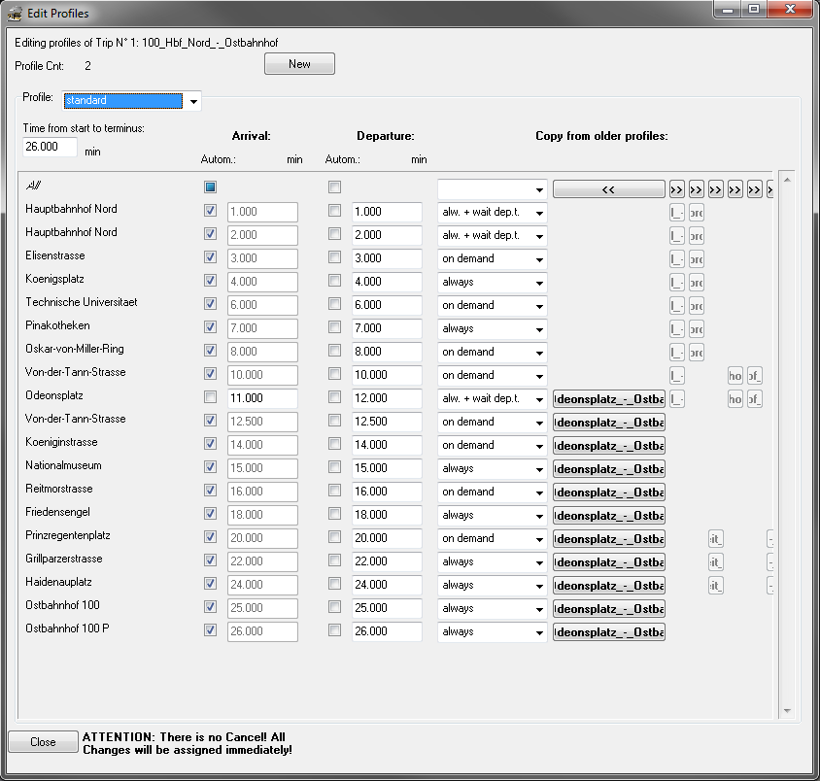Screen dimensions: 820x781
Task: Click the third '>>' button in header row
Action: (716, 189)
